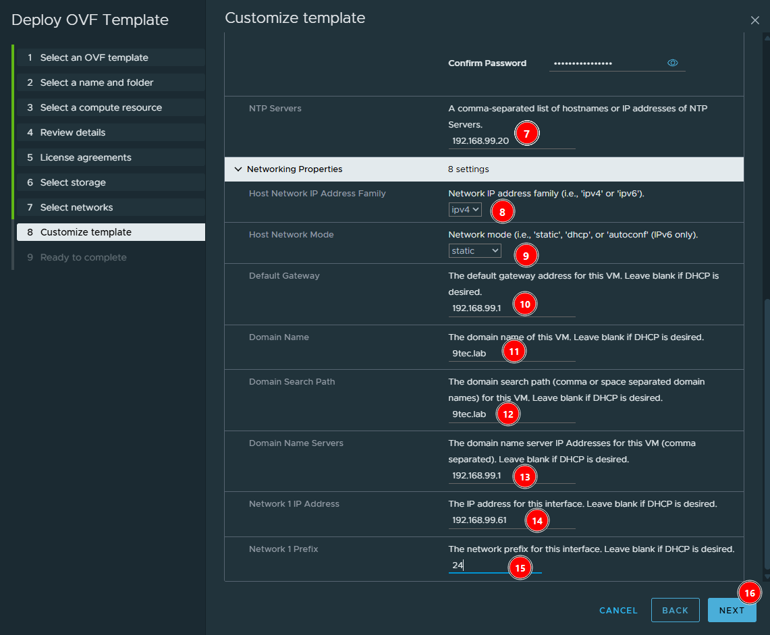This screenshot has height=635, width=770.
Task: Show the confirm password with eye icon
Action: point(672,63)
